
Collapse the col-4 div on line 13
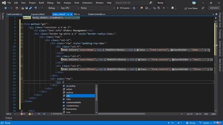tap(22, 56)
